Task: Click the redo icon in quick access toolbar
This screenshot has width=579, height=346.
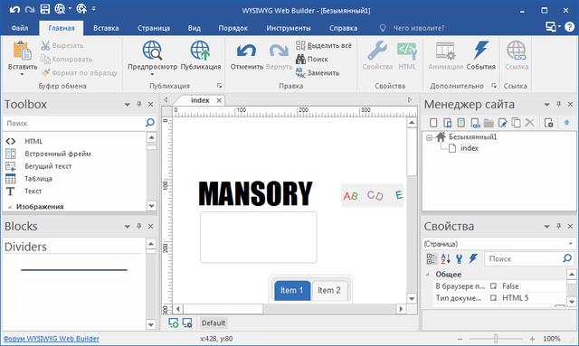Action: (x=30, y=9)
